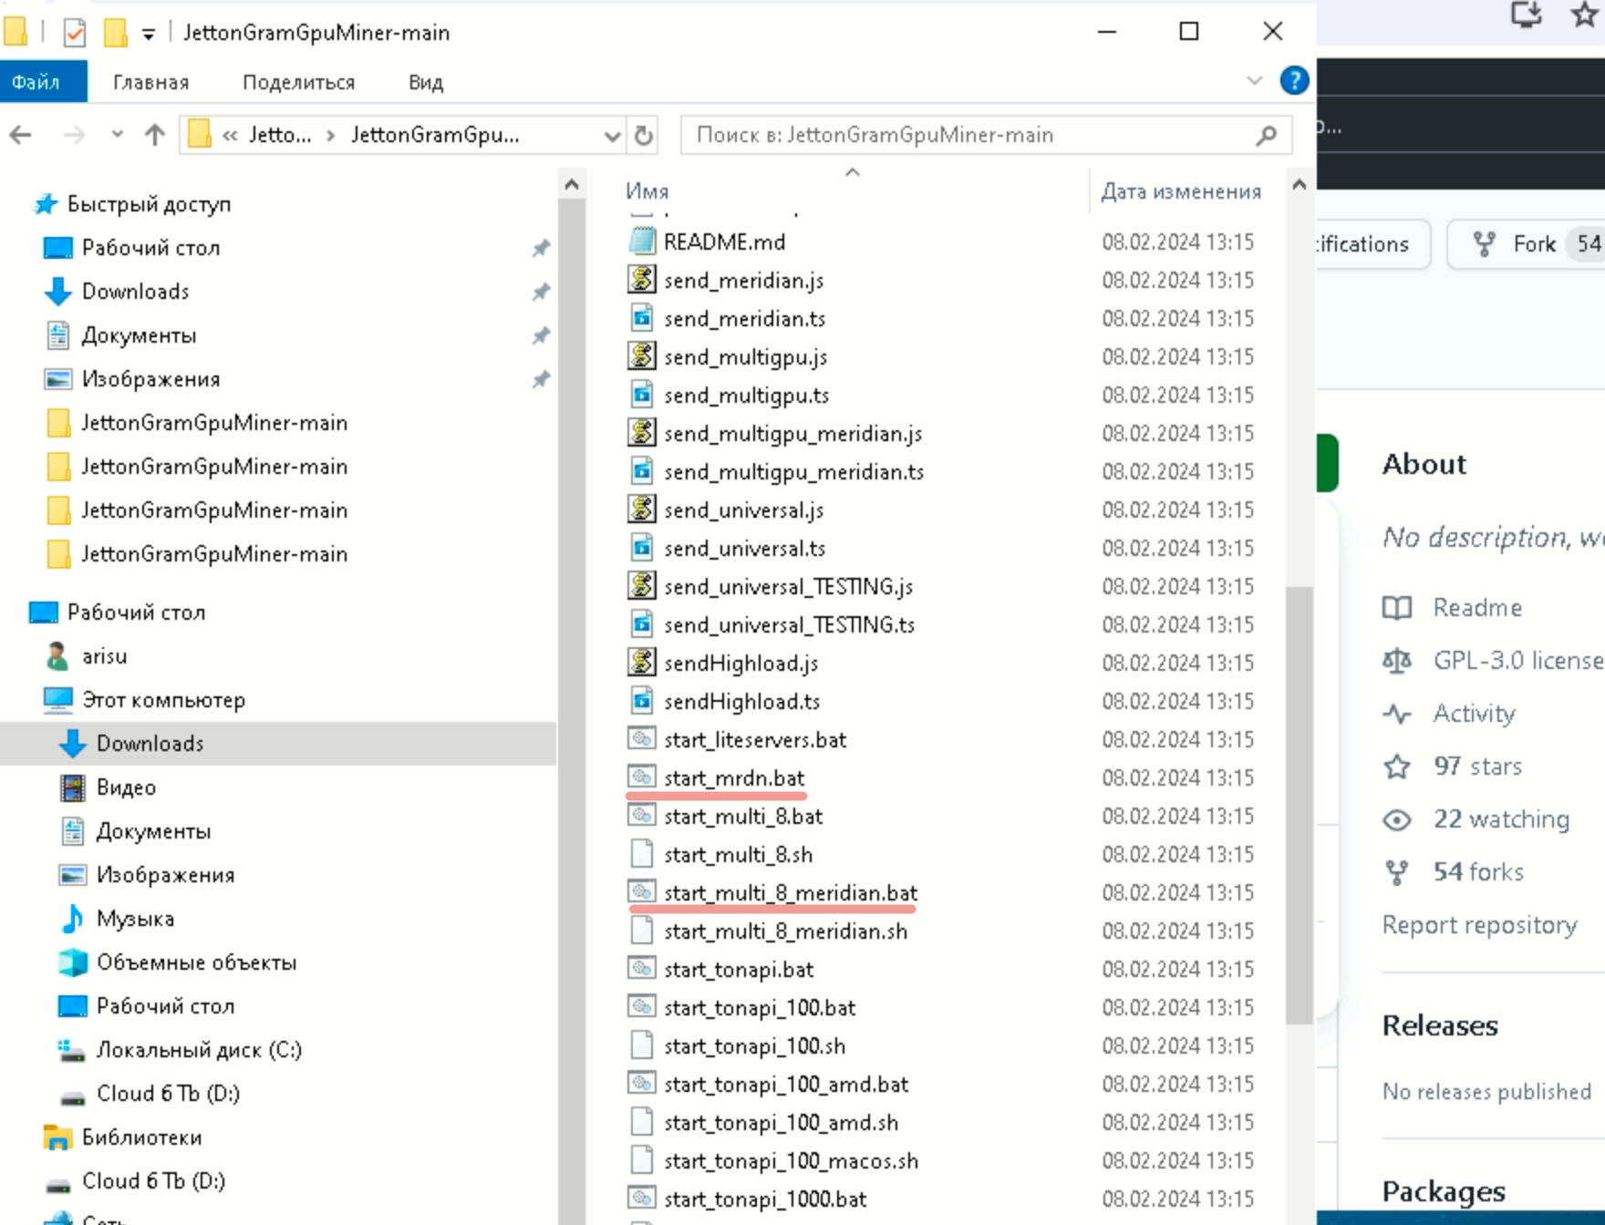The height and width of the screenshot is (1225, 1605).
Task: Click the navigation pane scroll up arrow
Action: tap(572, 185)
